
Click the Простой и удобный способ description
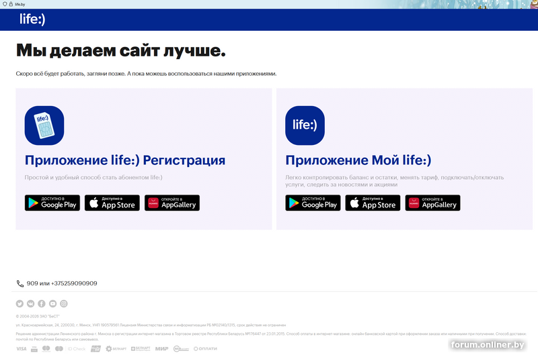pos(93,177)
